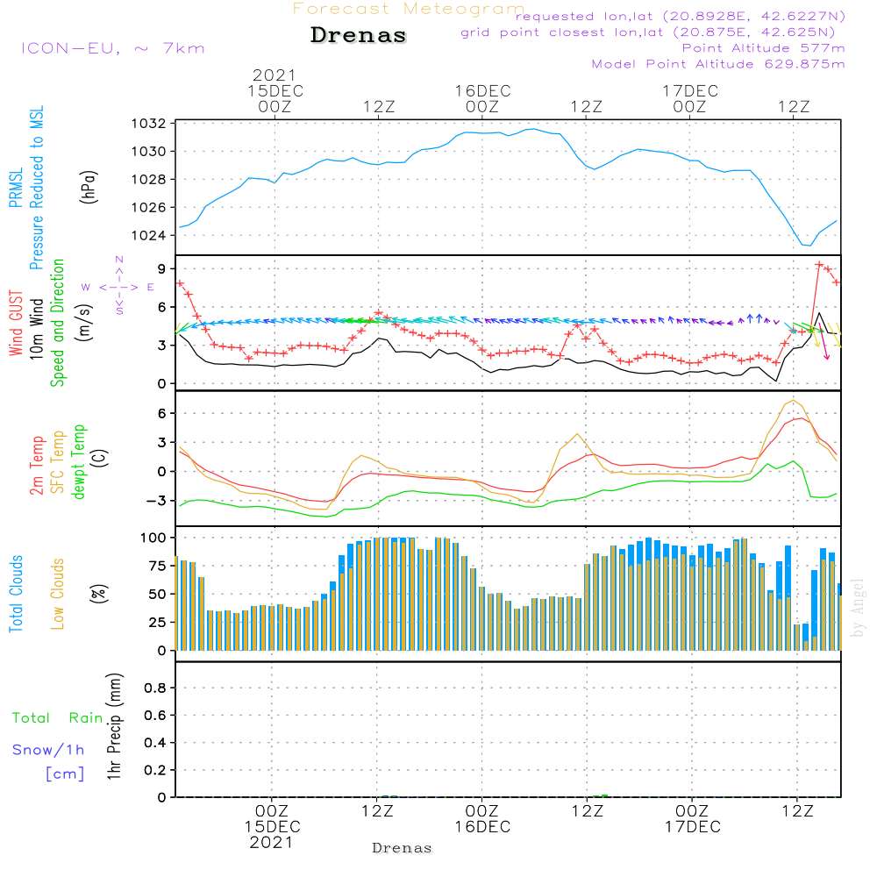Select the blue Total Clouds axis label
Viewport: 877px width, 877px height.
pos(17,593)
